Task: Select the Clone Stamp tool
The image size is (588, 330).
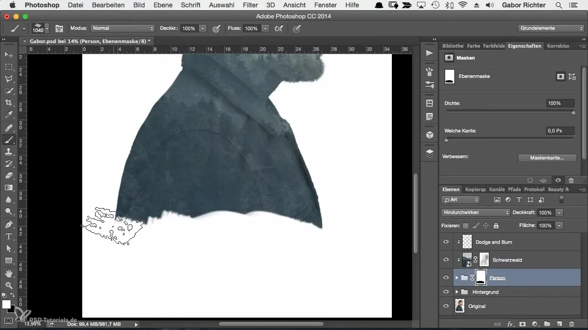Action: tap(9, 152)
